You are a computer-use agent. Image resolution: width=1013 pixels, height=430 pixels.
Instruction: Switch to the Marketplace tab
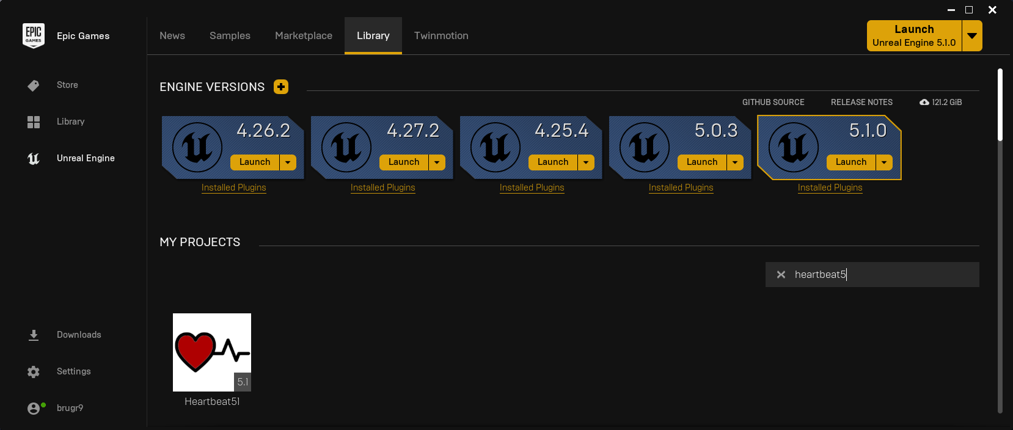click(304, 36)
